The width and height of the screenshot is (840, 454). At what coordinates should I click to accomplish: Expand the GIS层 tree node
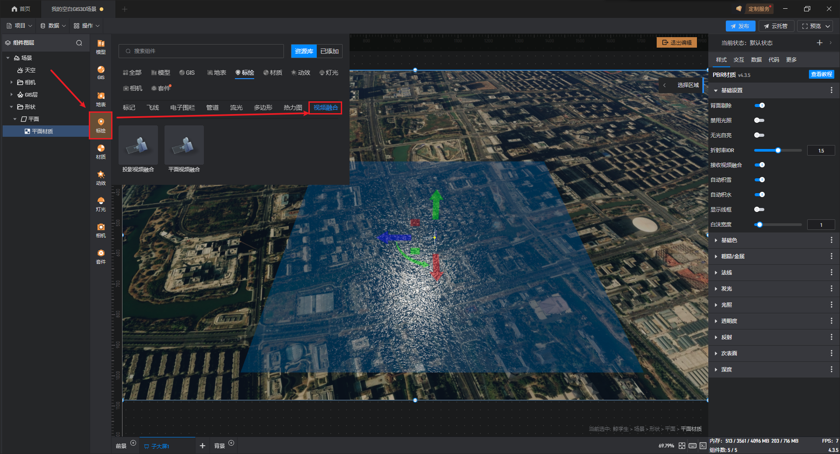pos(11,94)
